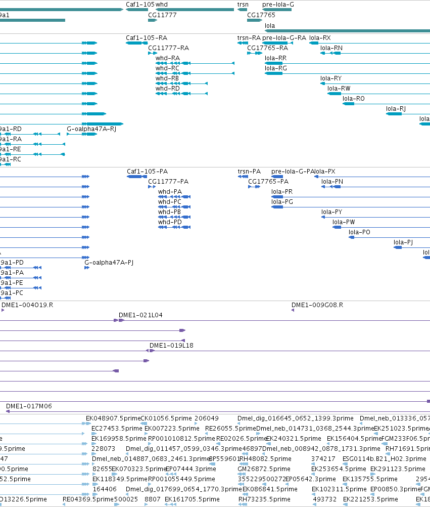Select transcript pre-lola-G-RA

(284, 38)
